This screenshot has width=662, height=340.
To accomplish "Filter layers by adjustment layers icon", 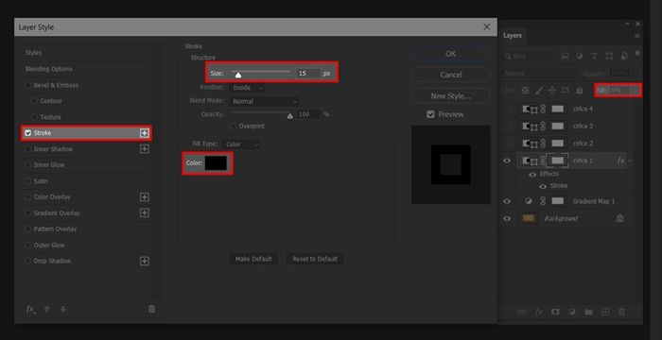I will [x=579, y=56].
